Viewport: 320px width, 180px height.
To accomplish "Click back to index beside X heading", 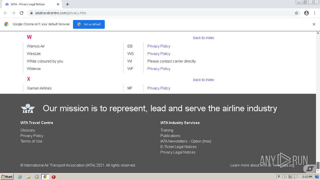I will [x=203, y=80].
